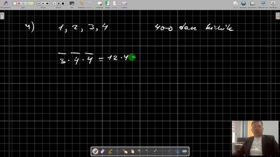Choose the thin line width

tap(39, 3)
